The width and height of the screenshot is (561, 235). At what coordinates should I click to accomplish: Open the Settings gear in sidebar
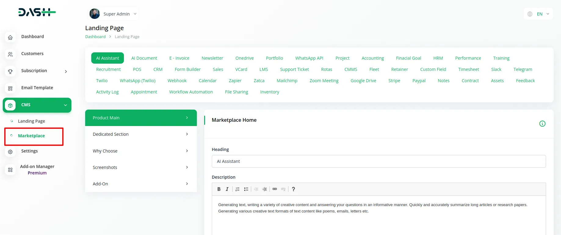click(x=10, y=152)
